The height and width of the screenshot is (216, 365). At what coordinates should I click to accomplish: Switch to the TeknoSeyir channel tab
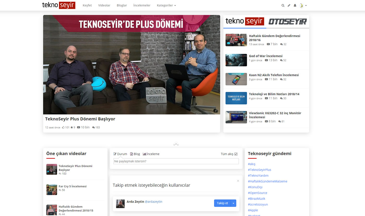[245, 21]
